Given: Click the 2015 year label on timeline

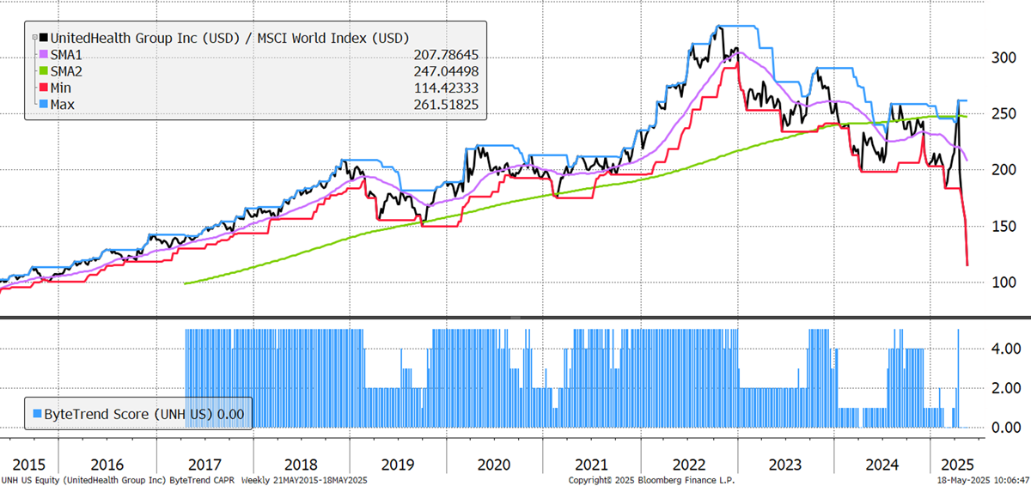Looking at the screenshot, I should [27, 464].
